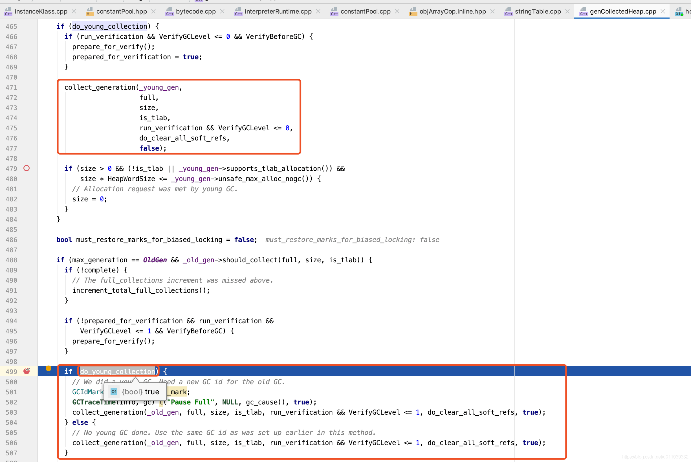Click _old_gen argument on line 503
The height and width of the screenshot is (462, 691).
coord(163,412)
